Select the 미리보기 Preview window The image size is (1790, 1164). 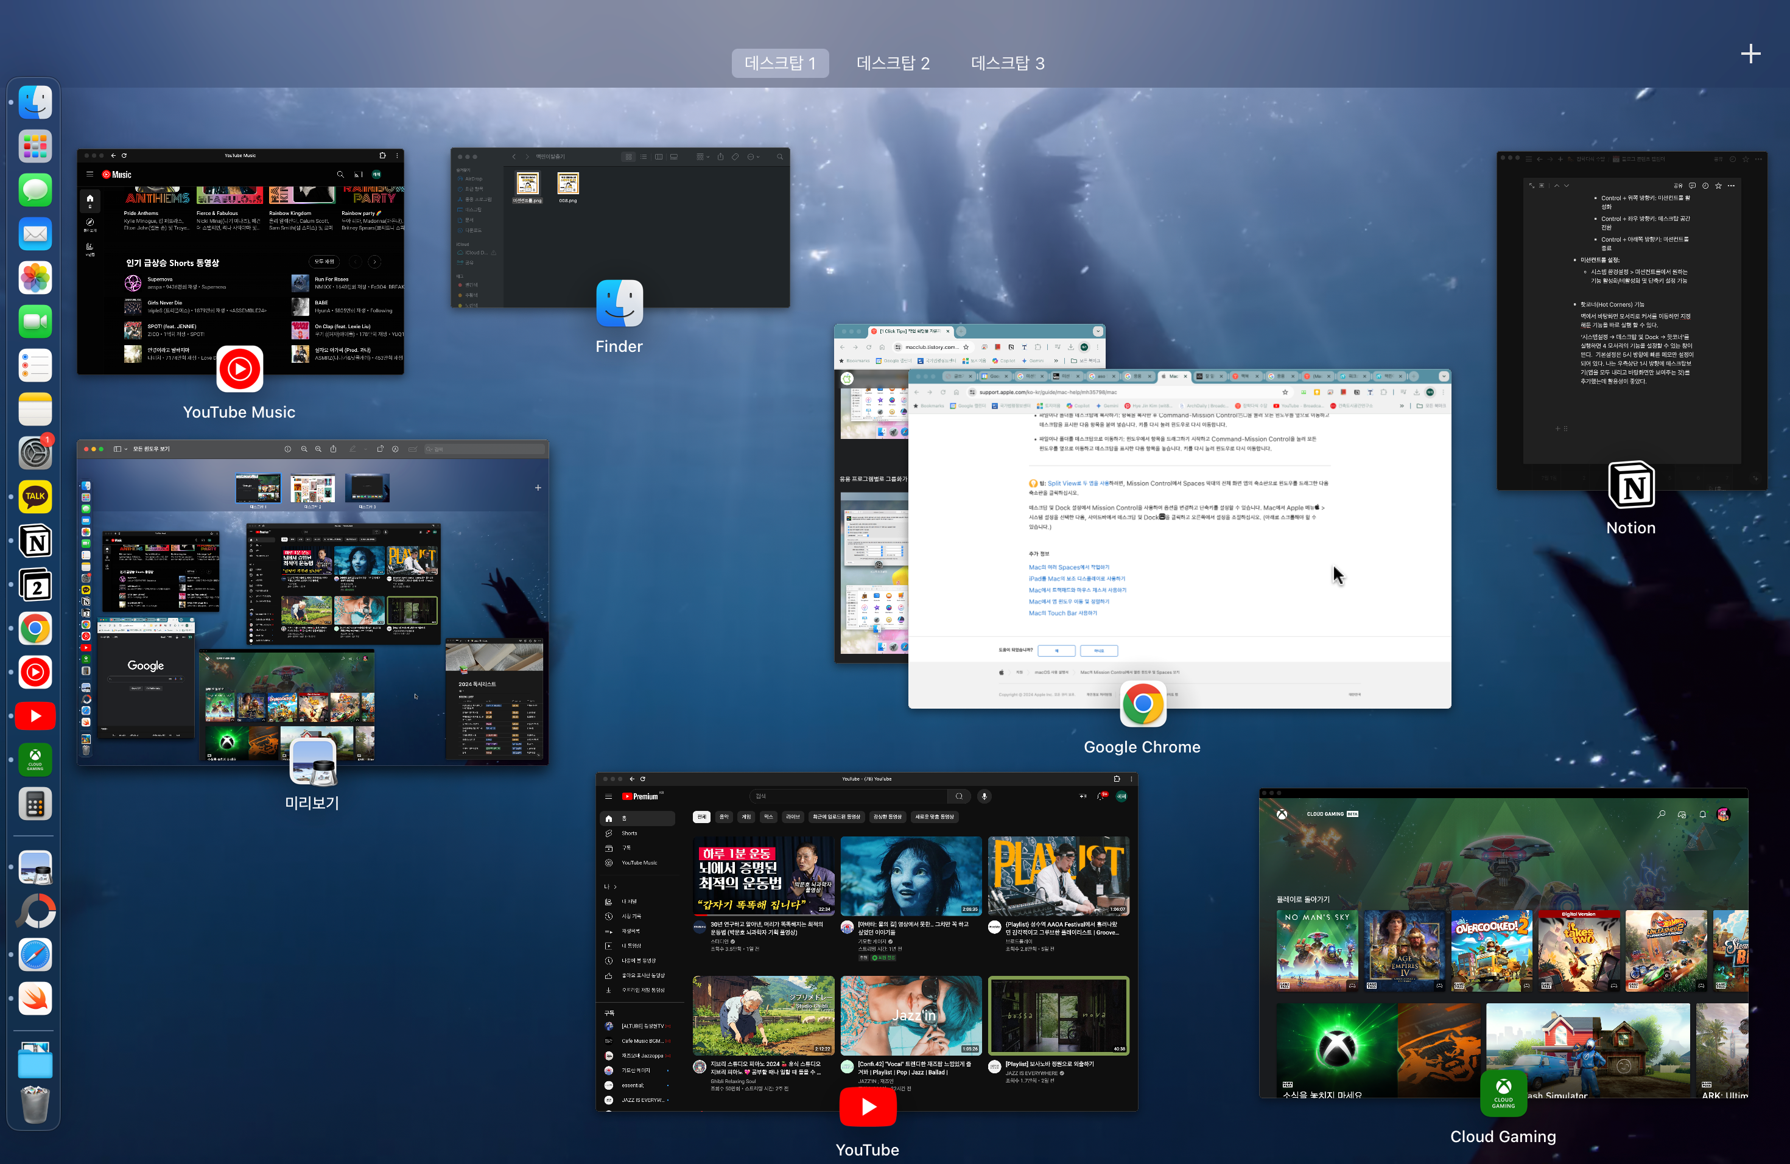click(x=312, y=602)
